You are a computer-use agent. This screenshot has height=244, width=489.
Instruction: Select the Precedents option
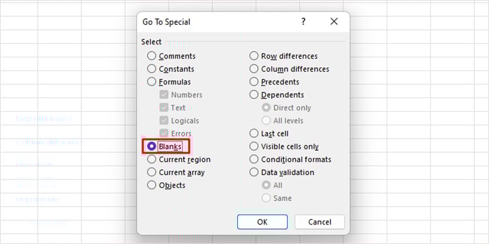point(274,82)
